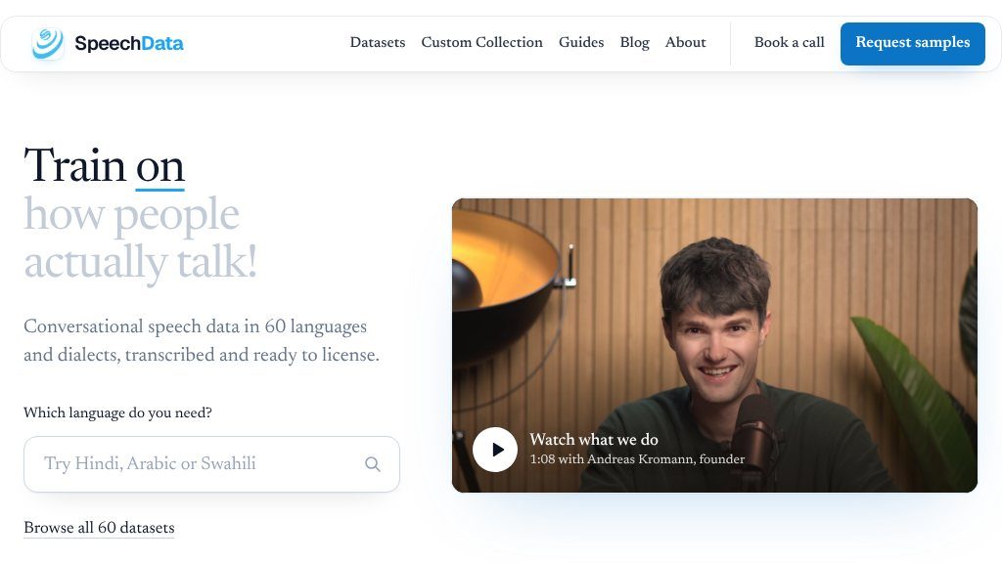
Task: Click the SpeechData brand name text
Action: (129, 43)
